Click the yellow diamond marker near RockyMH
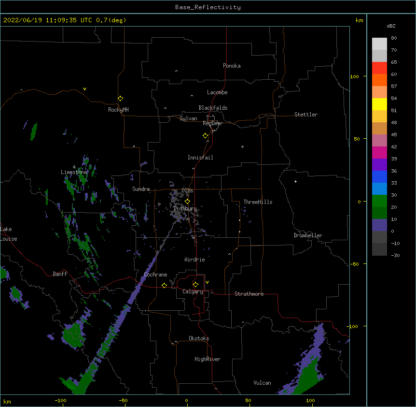This screenshot has height=407, width=416. tap(120, 99)
